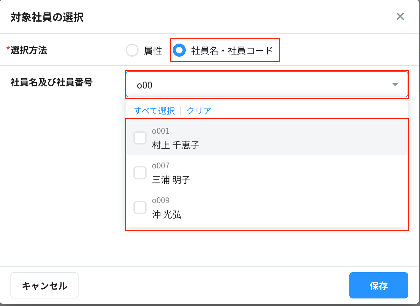Screen dimensions: 420x306
Task: Collapse the employee dropdown using its arrow
Action: [x=395, y=85]
